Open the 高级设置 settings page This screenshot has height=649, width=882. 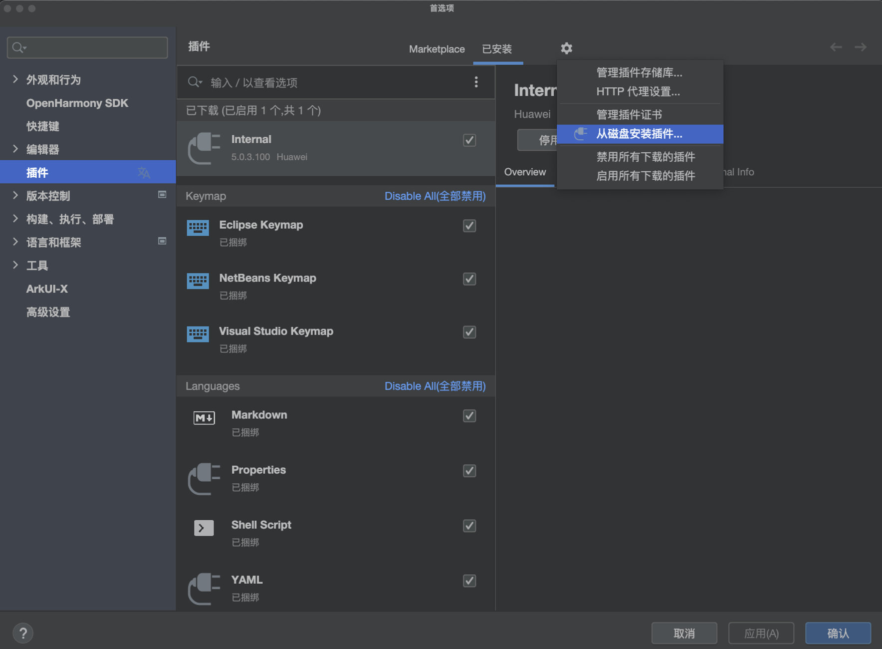48,312
